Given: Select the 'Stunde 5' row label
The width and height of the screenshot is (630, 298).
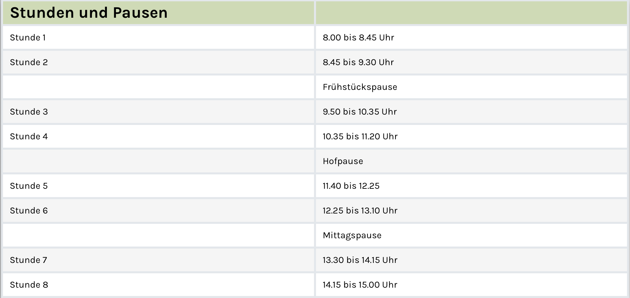Looking at the screenshot, I should [29, 186].
